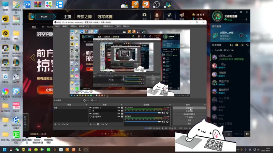
Task: Open 麦克风/Aux audio settings gear
Action: pos(167,113)
